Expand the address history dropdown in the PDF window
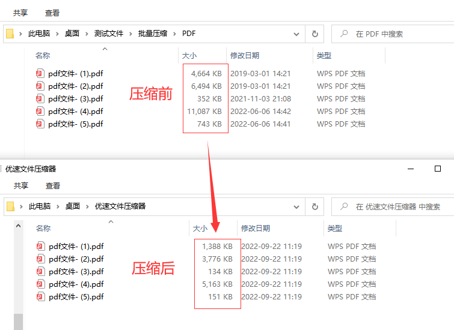The width and height of the screenshot is (454, 330). point(296,34)
